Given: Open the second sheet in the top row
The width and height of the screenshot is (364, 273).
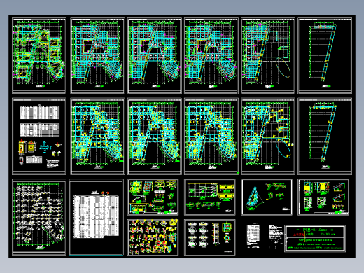Looking at the screenshot, I should [97, 55].
